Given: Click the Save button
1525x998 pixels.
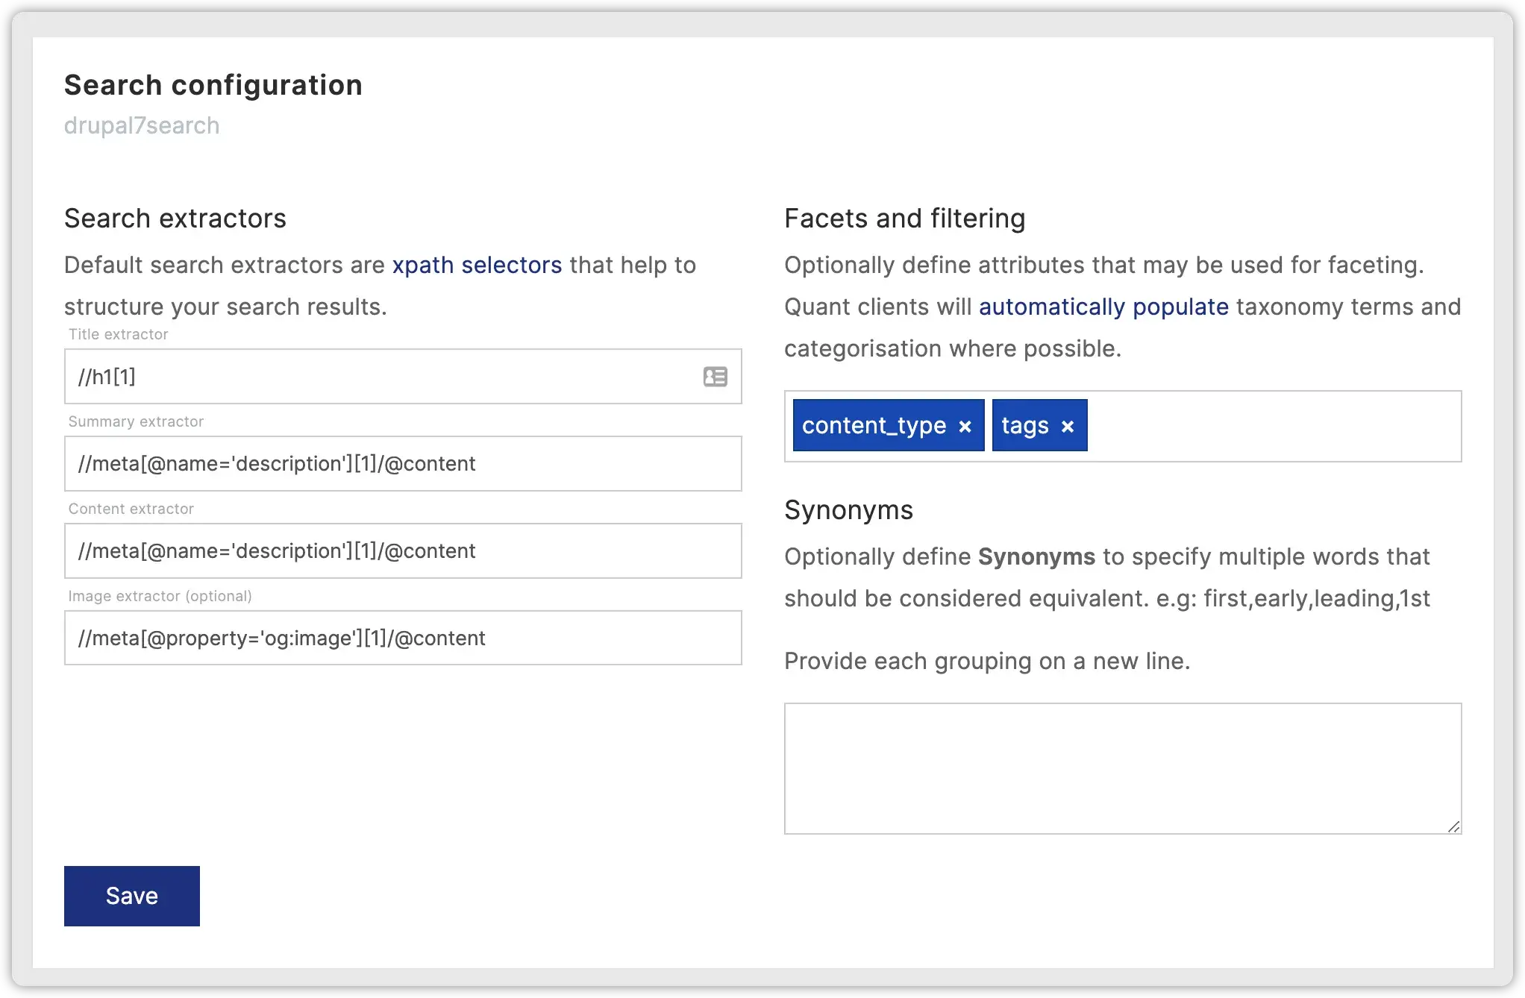Looking at the screenshot, I should (x=131, y=896).
